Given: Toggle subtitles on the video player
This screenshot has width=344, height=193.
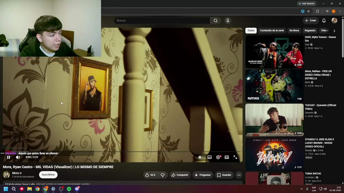Looking at the screenshot, I should click(x=209, y=157).
